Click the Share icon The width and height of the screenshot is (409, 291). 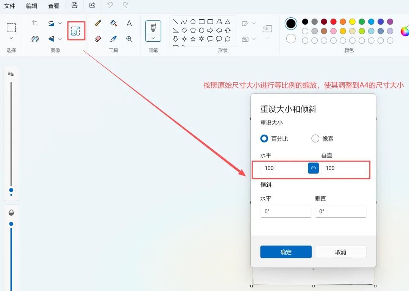click(x=92, y=5)
